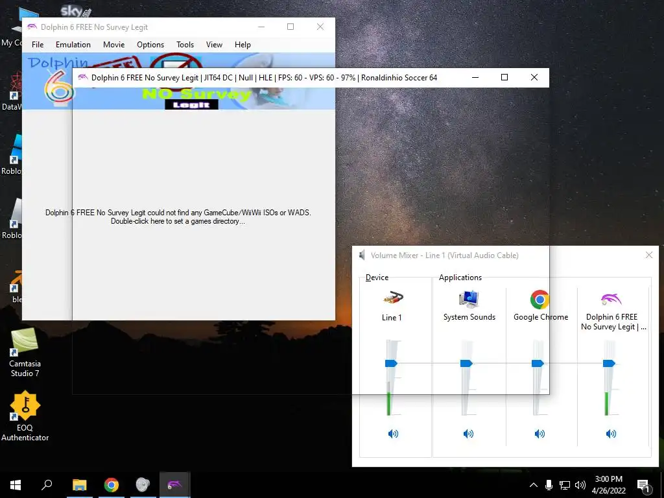The image size is (664, 498).
Task: Click the Applications label in Volume Mixer
Action: click(x=460, y=278)
